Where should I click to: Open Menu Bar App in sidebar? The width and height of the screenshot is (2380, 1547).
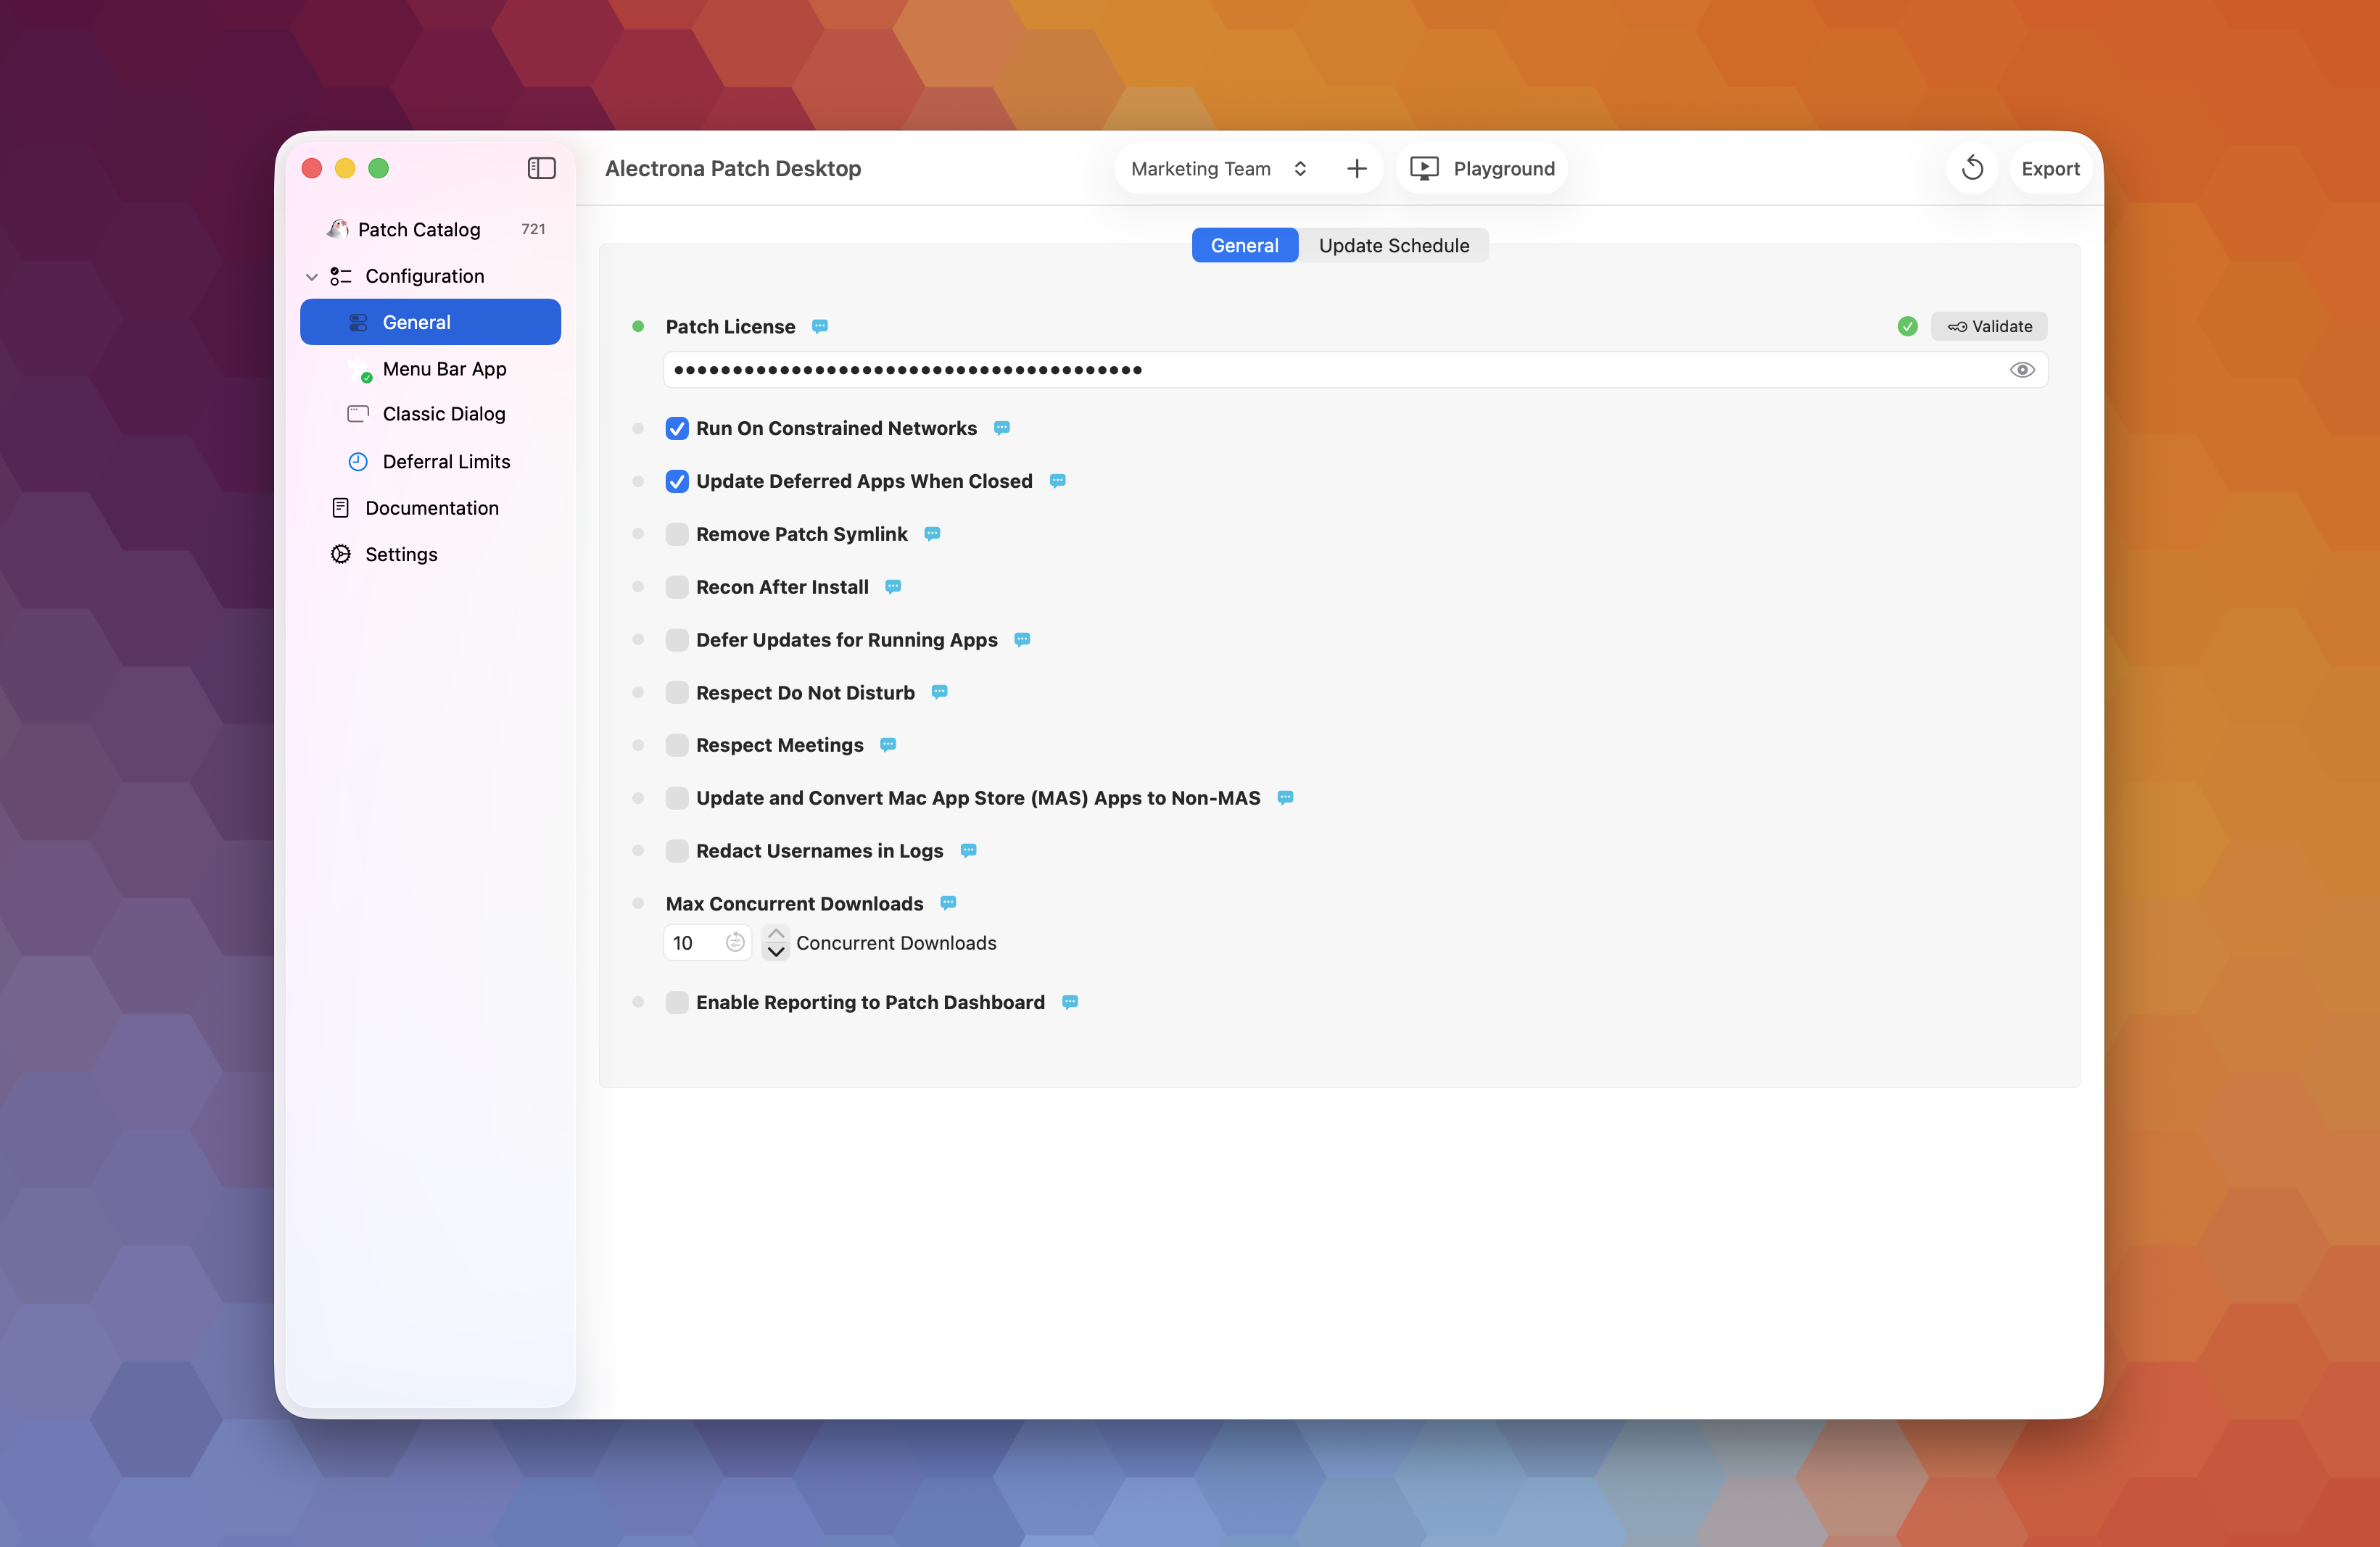tap(430, 369)
